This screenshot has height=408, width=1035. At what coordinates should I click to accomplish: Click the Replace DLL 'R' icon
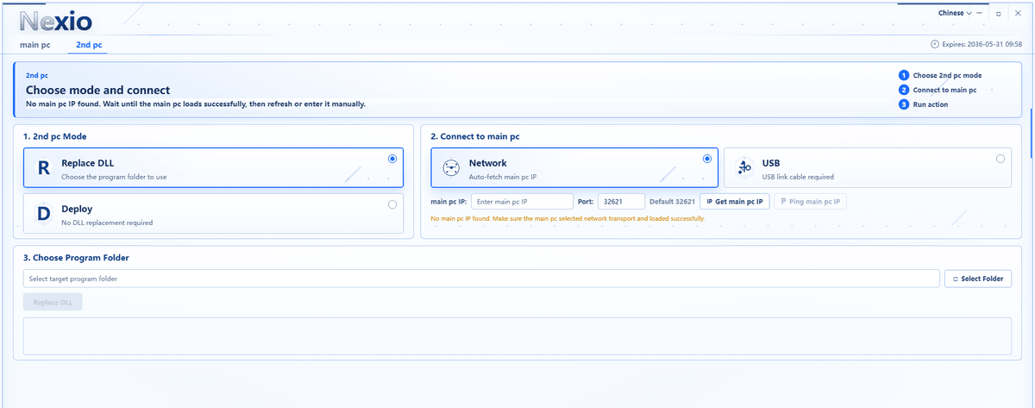[x=43, y=168]
